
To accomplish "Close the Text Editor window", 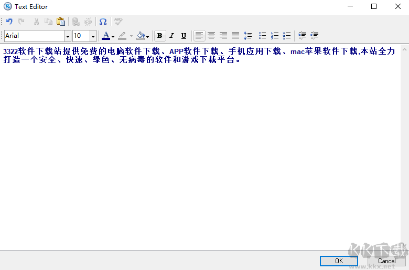I will pos(398,6).
